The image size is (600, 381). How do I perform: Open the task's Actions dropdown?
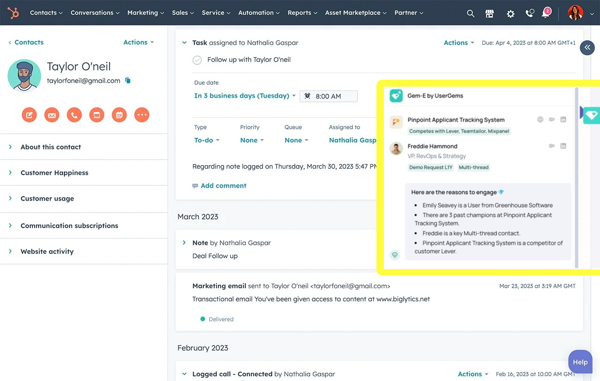(459, 43)
